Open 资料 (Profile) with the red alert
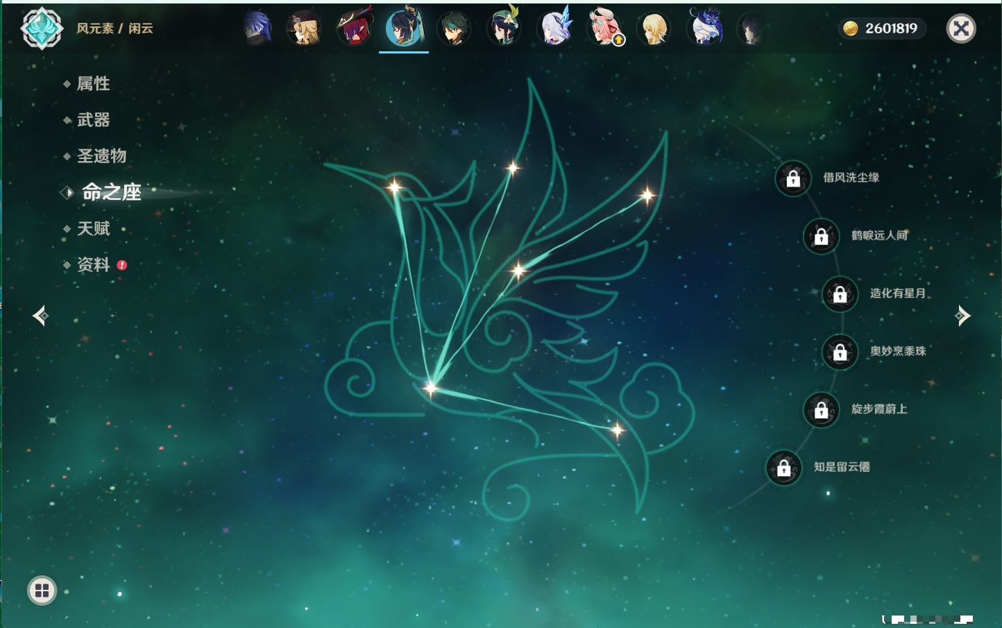 point(93,264)
